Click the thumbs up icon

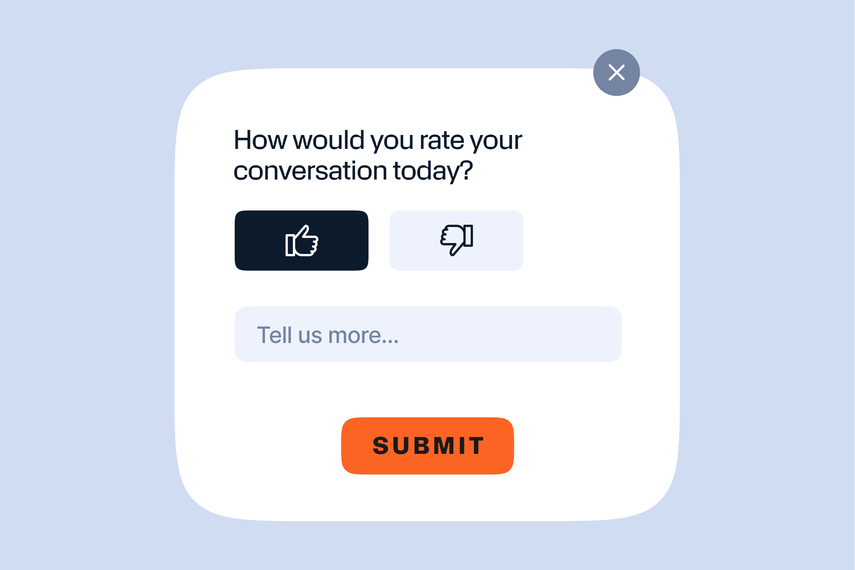(302, 241)
